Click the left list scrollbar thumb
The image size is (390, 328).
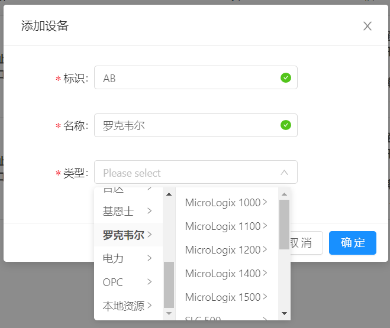pyautogui.click(x=169, y=285)
